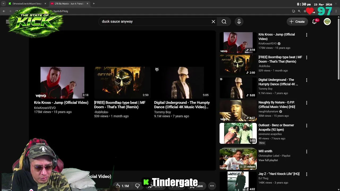Open more actions ellipsis below the video
Image resolution: width=340 pixels, height=191 pixels.
[x=212, y=186]
